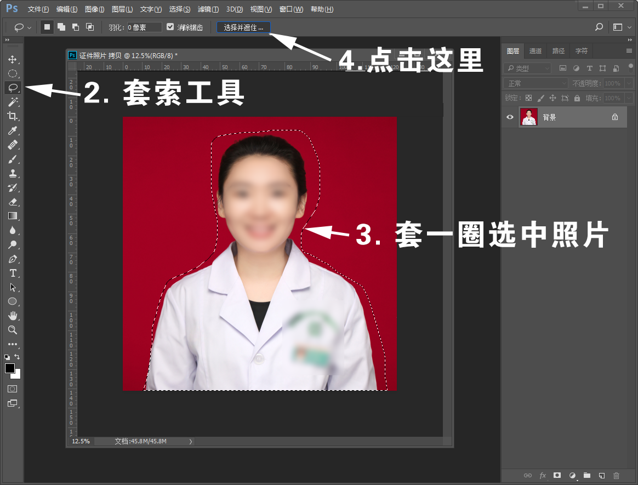This screenshot has height=485, width=638.
Task: Select the Zoom tool
Action: 12,330
